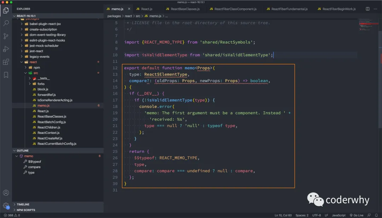Screen dimensions: 382x218
Task: Start Go Live server from status bar
Action: point(357,215)
